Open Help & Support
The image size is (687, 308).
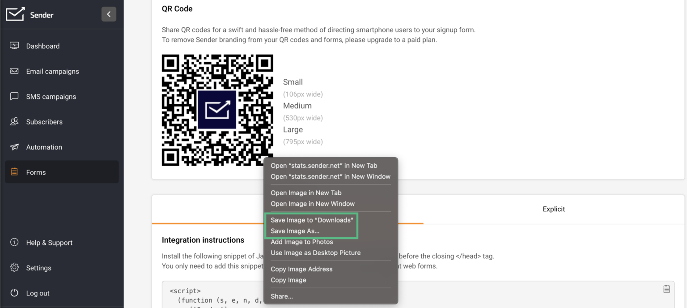(x=14, y=243)
